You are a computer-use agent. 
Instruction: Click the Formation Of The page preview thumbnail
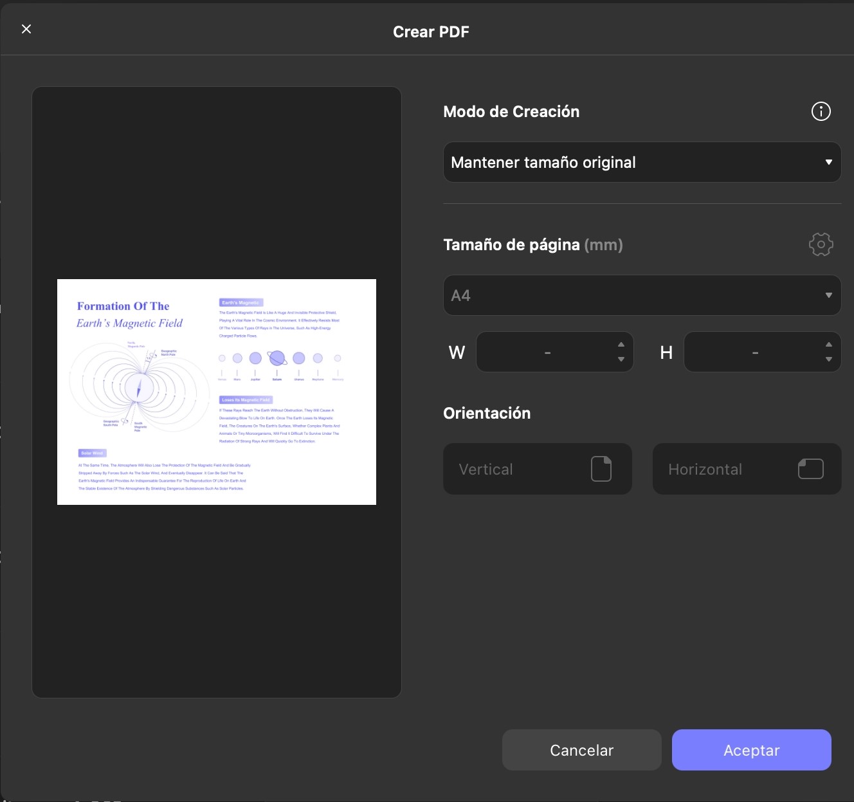point(217,392)
